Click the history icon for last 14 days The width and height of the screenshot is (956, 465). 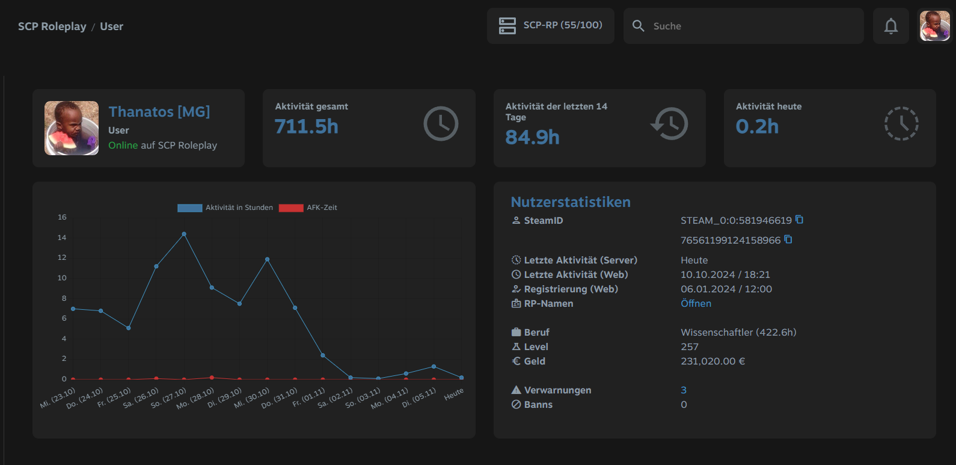(669, 124)
